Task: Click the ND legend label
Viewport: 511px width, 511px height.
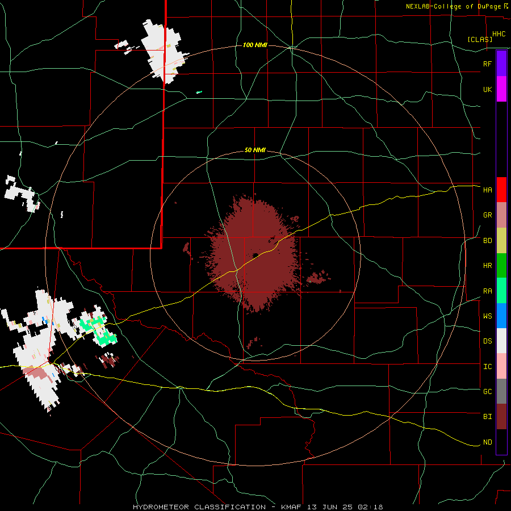Action: (487, 442)
